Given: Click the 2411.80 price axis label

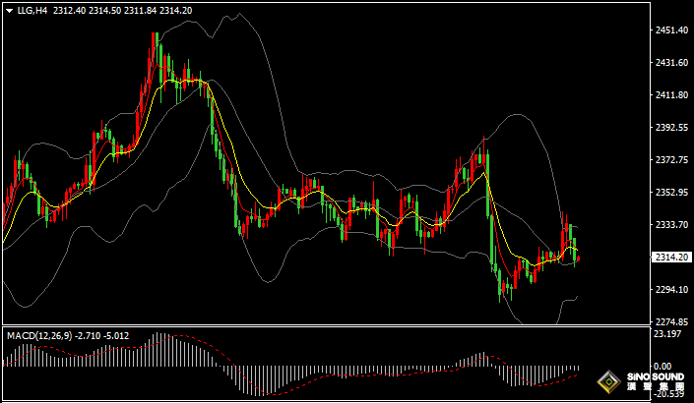Looking at the screenshot, I should pyautogui.click(x=670, y=95).
